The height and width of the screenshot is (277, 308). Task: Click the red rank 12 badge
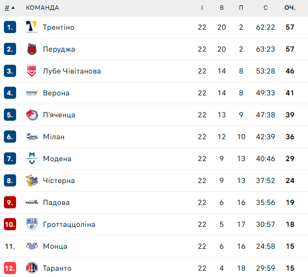10,268
